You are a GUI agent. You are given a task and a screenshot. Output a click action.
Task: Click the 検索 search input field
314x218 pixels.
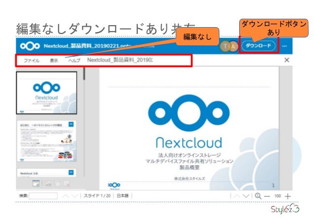pos(43,196)
